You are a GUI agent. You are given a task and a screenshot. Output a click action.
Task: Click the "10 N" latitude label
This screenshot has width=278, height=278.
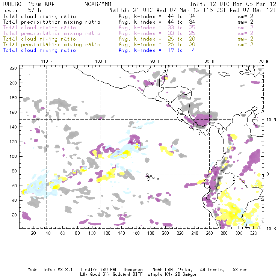point(271,120)
